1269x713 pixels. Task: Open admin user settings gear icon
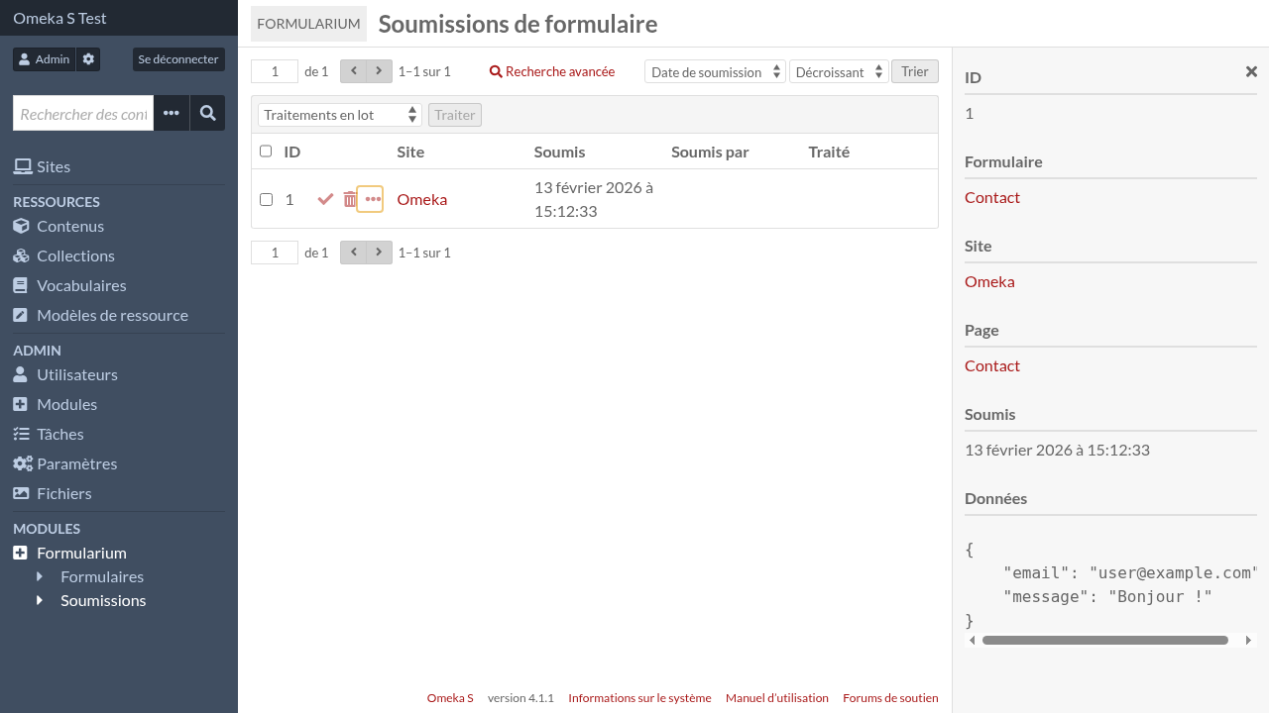click(x=87, y=59)
